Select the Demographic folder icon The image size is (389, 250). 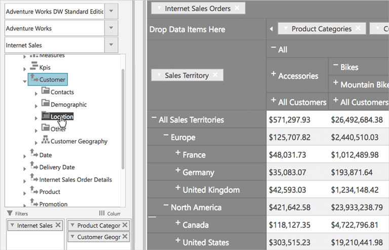45,104
